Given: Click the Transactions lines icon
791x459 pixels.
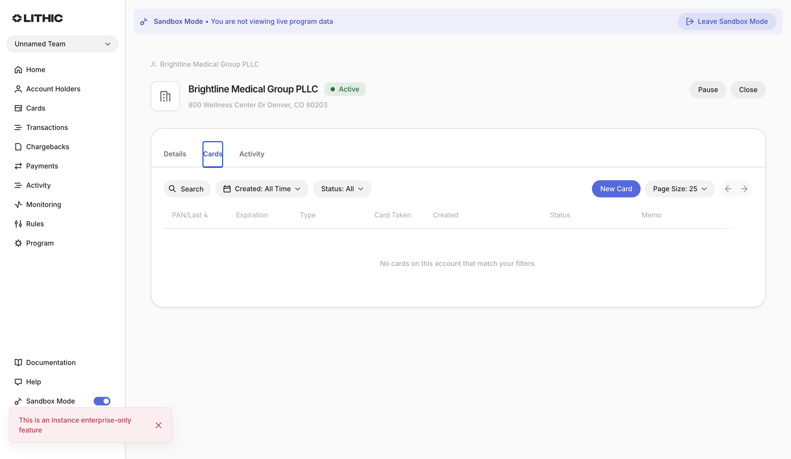Looking at the screenshot, I should (18, 127).
